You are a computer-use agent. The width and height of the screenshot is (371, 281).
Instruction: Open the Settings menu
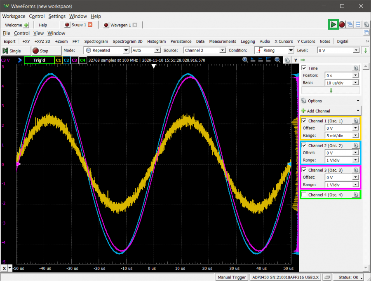point(57,16)
